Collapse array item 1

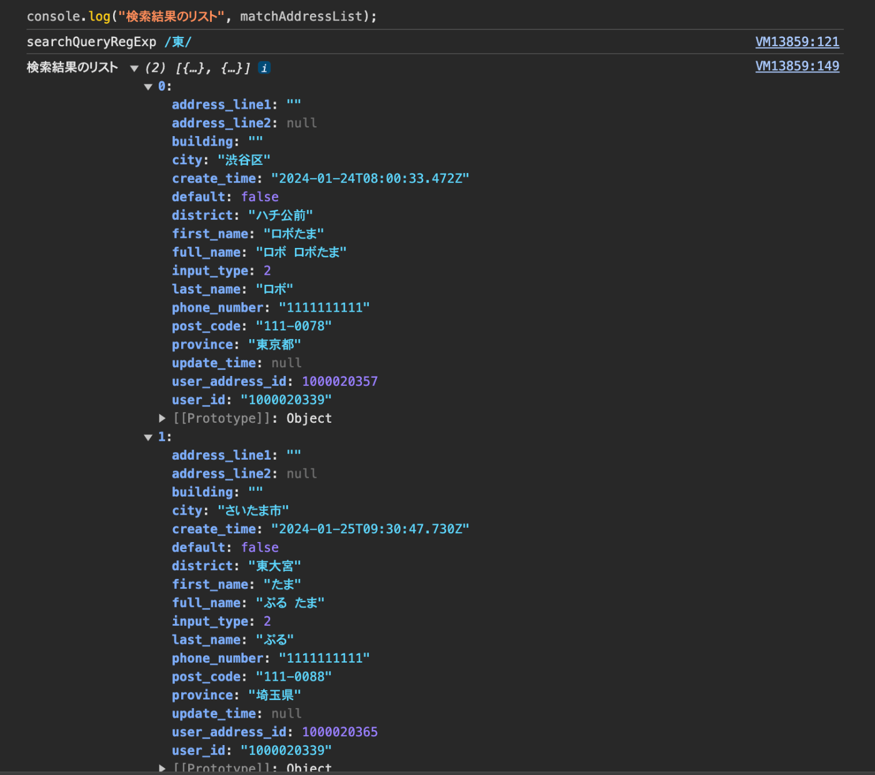pyautogui.click(x=148, y=437)
